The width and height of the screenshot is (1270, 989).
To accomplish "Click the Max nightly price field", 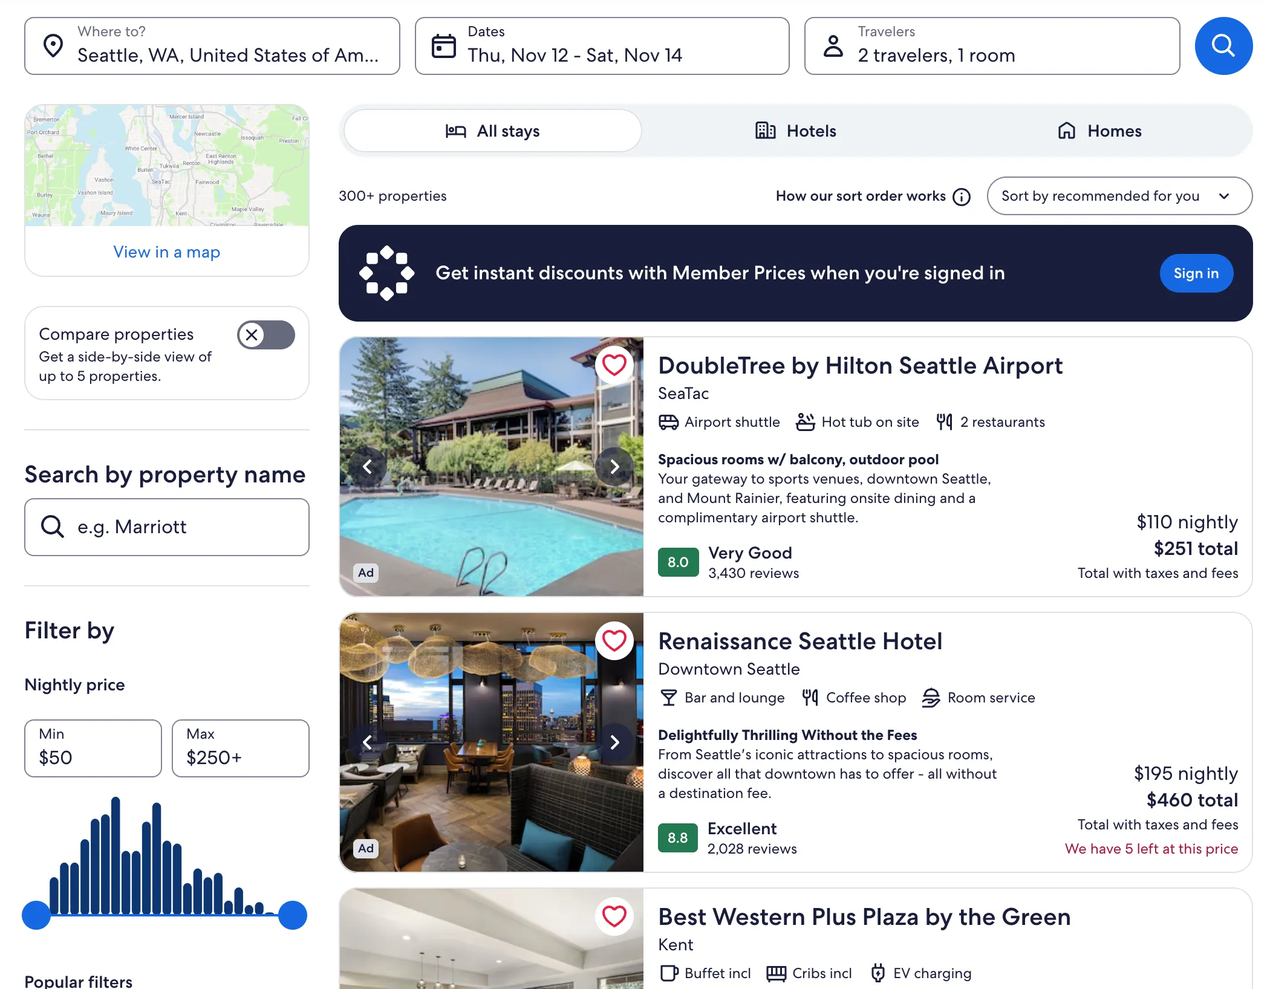I will click(241, 748).
